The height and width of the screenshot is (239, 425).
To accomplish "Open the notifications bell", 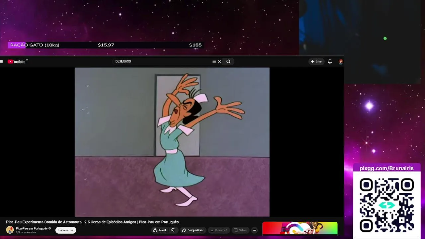I will (x=330, y=61).
